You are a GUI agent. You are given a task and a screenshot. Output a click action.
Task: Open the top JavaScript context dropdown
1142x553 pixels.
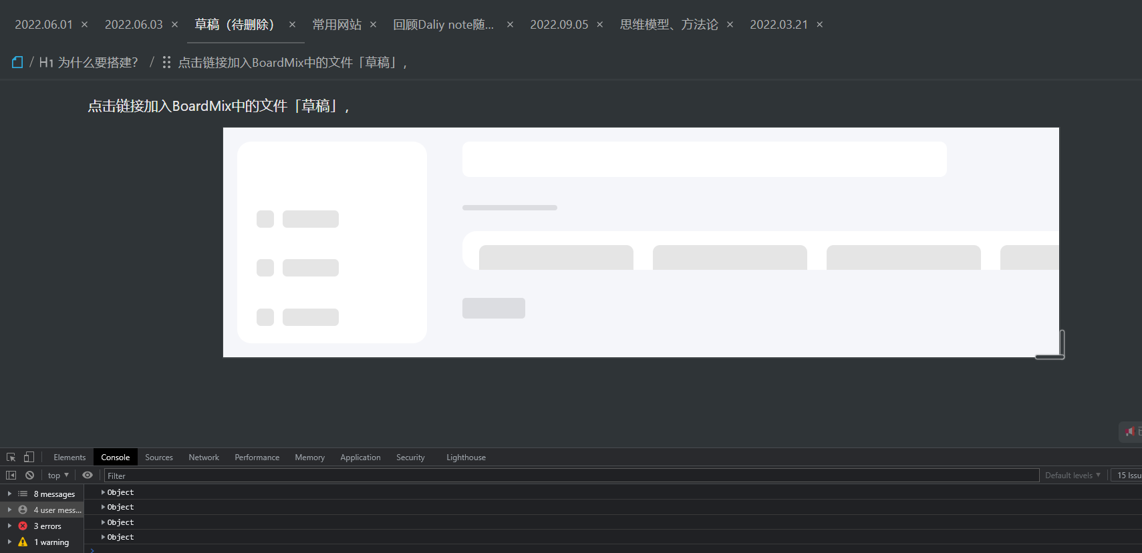58,476
